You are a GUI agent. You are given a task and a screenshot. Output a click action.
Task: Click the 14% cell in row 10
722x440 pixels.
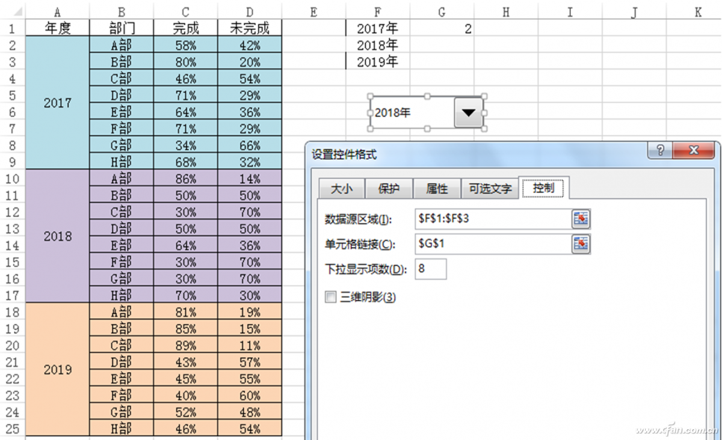250,179
